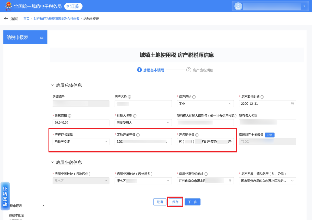Open the 首页 breadcrumb link
This screenshot has height=220, width=312.
tap(26, 19)
